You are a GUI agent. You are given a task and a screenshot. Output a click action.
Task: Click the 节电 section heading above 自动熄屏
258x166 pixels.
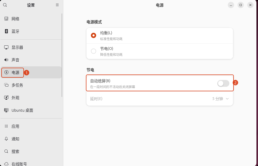(90, 70)
